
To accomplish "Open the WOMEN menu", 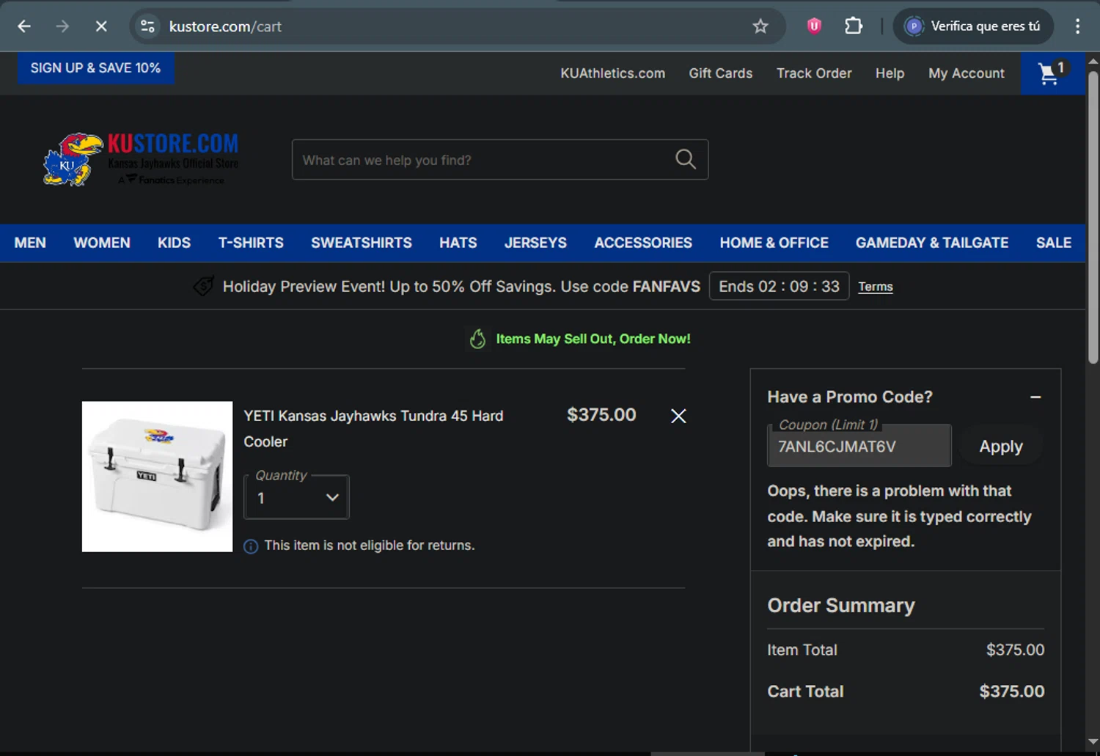I will point(102,243).
